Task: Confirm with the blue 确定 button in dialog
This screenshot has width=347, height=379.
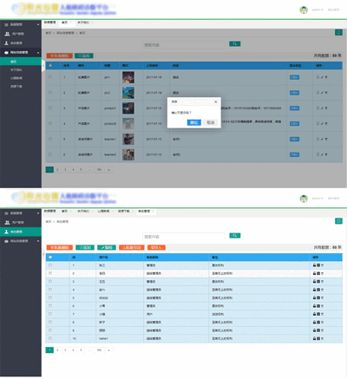Action: pyautogui.click(x=193, y=122)
